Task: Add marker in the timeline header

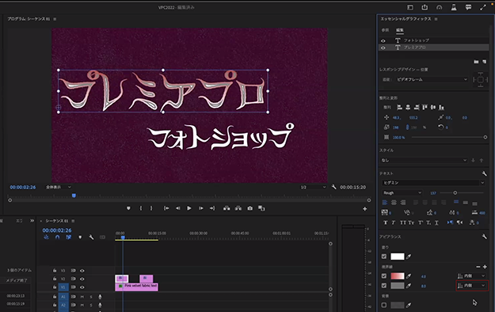Action: pyautogui.click(x=80, y=237)
